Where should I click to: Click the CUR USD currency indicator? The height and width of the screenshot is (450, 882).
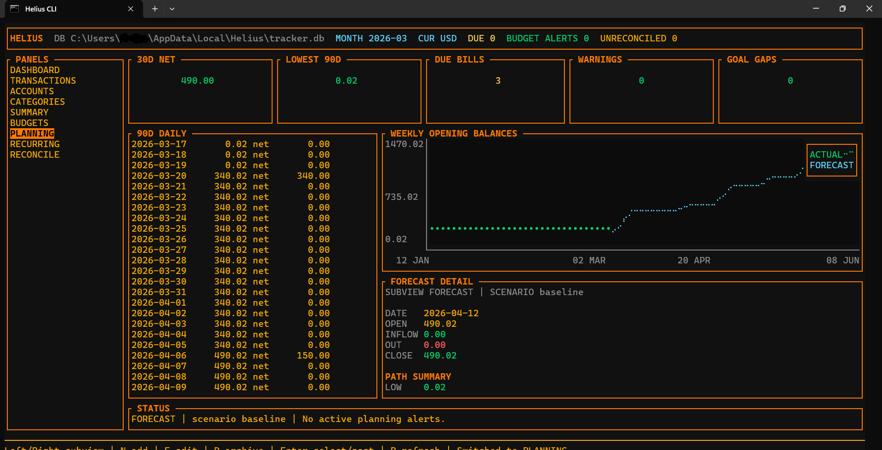point(437,38)
